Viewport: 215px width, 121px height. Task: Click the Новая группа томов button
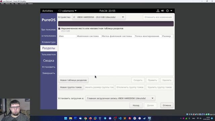tap(71, 87)
